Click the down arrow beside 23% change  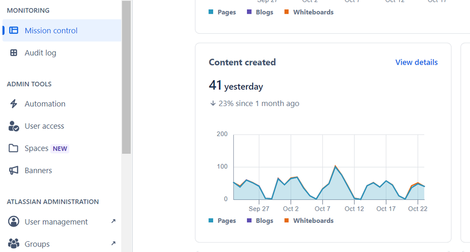213,103
